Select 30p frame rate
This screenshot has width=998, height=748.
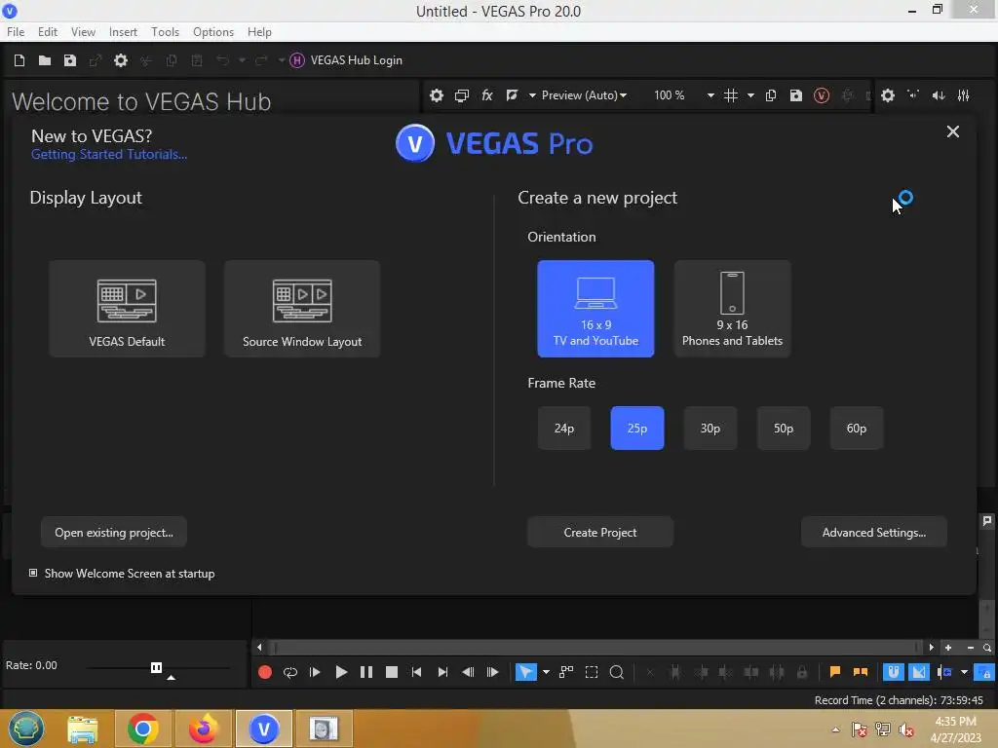[710, 429]
